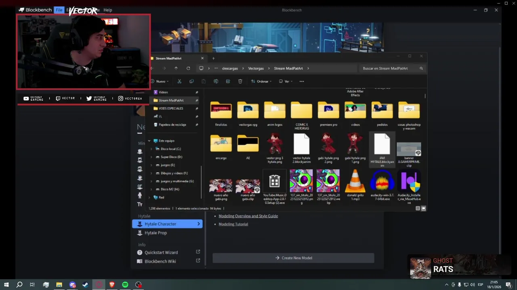This screenshot has height=290, width=517.
Task: Click the Share icon in Explorer toolbar
Action: (x=228, y=81)
